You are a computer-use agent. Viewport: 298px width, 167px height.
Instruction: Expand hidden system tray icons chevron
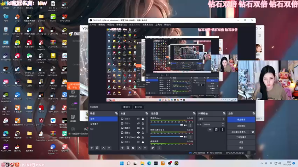[x=261, y=163]
